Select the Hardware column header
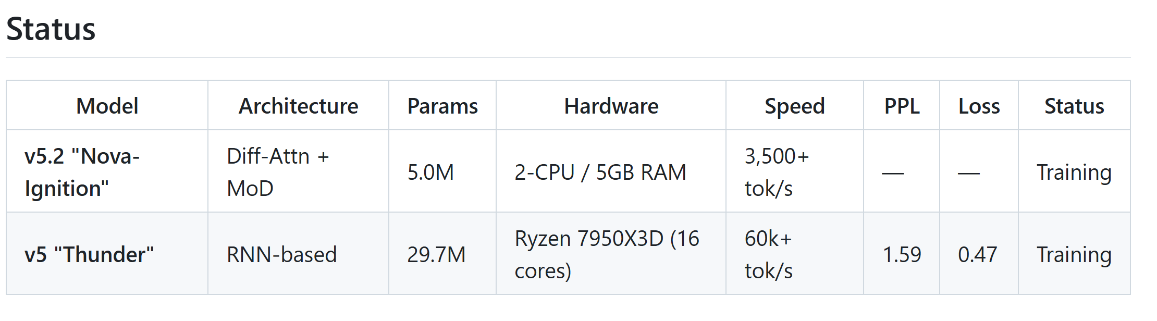 611,106
